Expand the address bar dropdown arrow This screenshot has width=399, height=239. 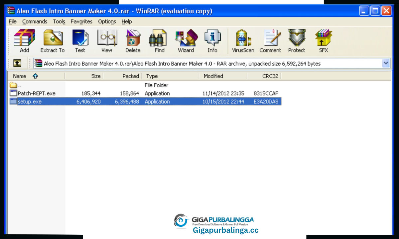point(386,63)
